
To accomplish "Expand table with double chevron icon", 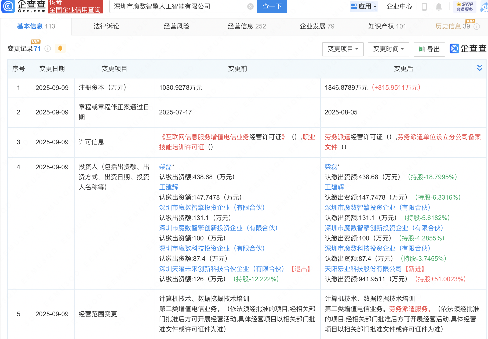I will [479, 68].
